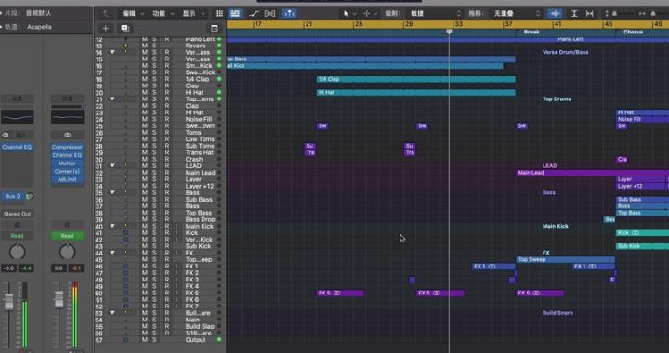Toggle the automation curve icon in toolbar

coord(254,14)
